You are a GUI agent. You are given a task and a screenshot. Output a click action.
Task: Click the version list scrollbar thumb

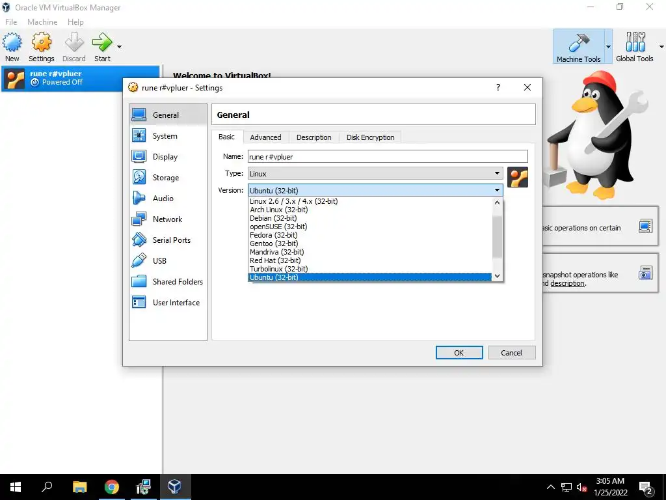(497, 236)
